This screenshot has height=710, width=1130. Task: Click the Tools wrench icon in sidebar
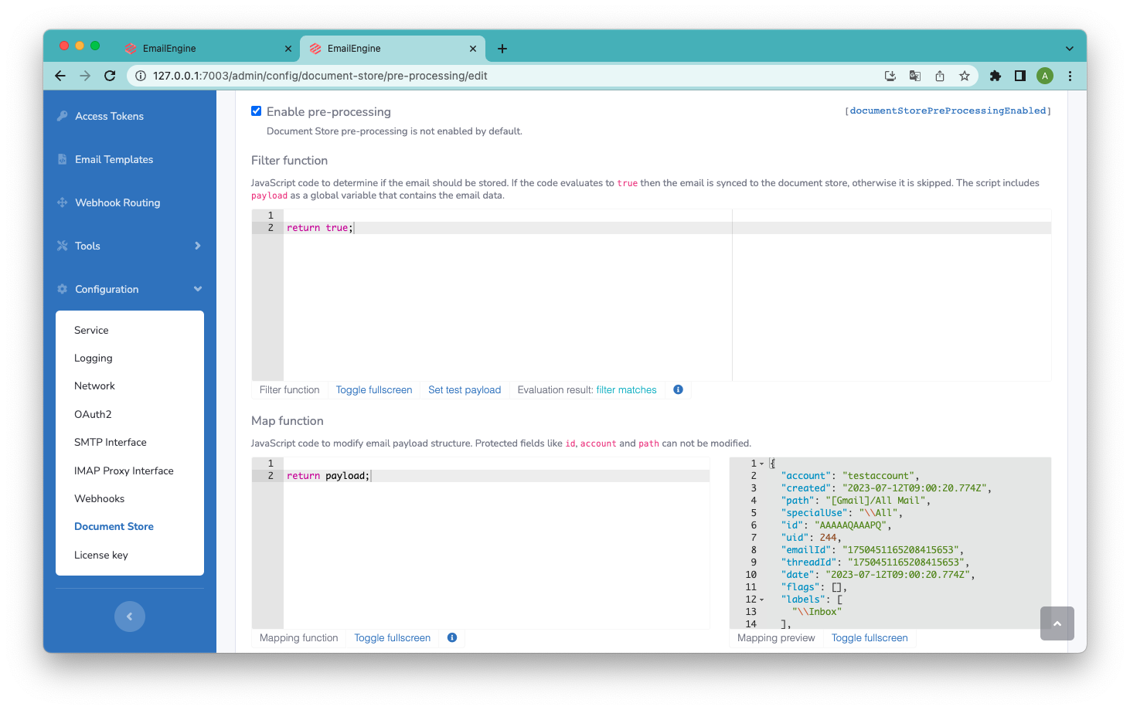(62, 246)
